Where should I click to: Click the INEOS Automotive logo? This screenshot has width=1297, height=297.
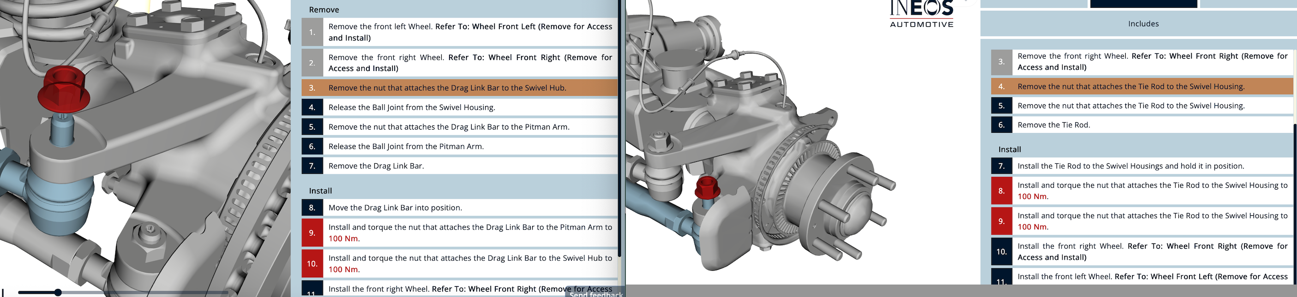[x=921, y=14]
